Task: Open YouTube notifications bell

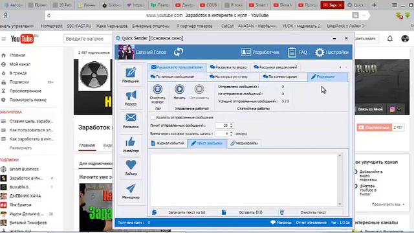Action: coord(389,39)
